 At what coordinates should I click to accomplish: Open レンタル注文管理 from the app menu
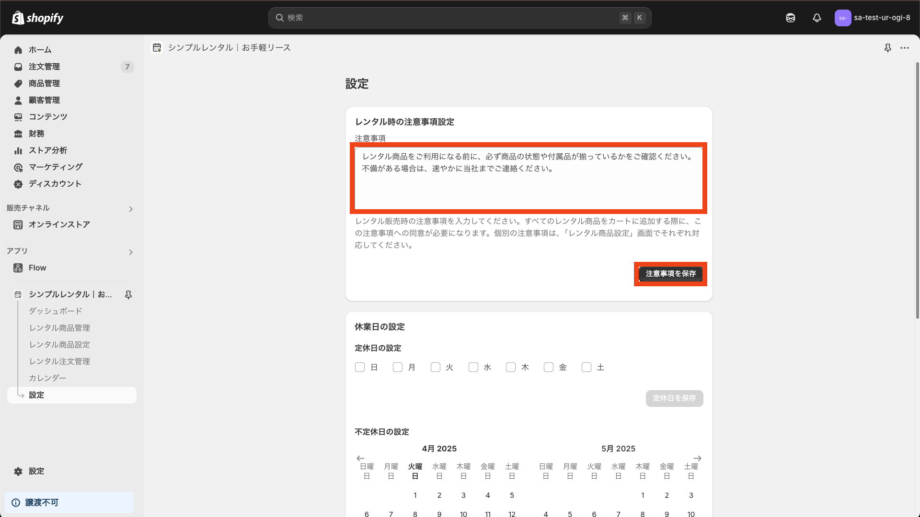pos(59,361)
